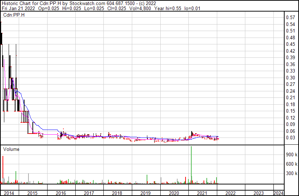Click the 2018 year label on the time axis
The width and height of the screenshot is (299, 196).
(117, 193)
